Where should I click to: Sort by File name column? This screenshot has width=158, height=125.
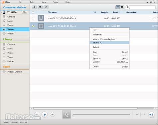[52, 12]
